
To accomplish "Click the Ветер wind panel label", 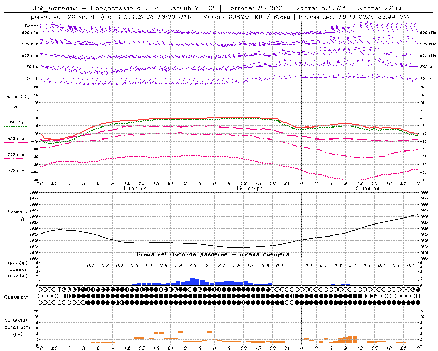I will point(31,26).
